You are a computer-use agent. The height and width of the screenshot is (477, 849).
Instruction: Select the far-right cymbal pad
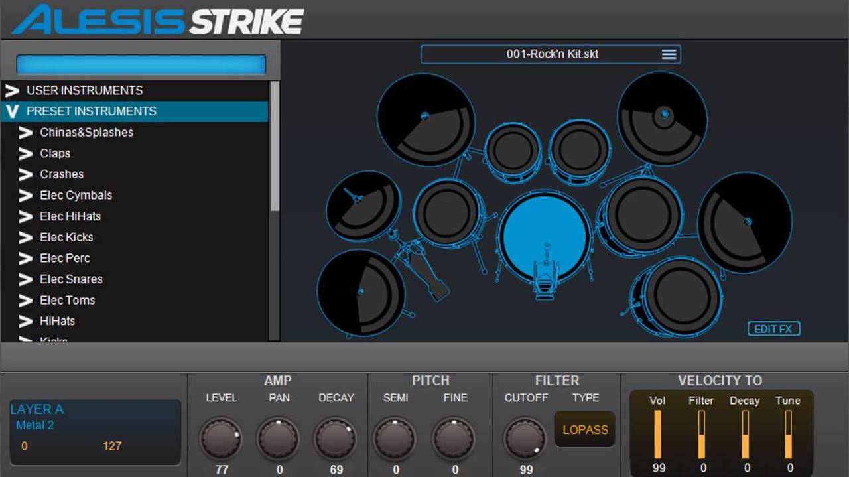click(x=745, y=222)
